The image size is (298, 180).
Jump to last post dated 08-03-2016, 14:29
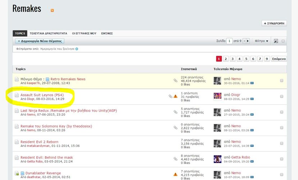(x=252, y=99)
